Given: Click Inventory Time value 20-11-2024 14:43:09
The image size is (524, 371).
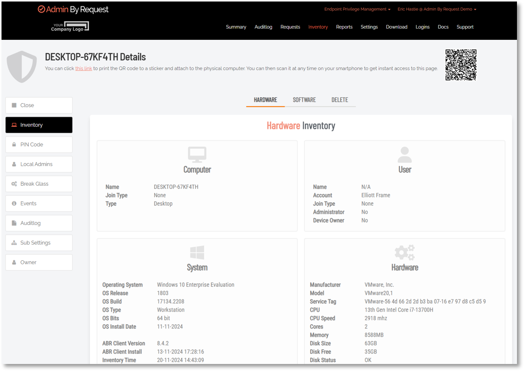Looking at the screenshot, I should (181, 360).
